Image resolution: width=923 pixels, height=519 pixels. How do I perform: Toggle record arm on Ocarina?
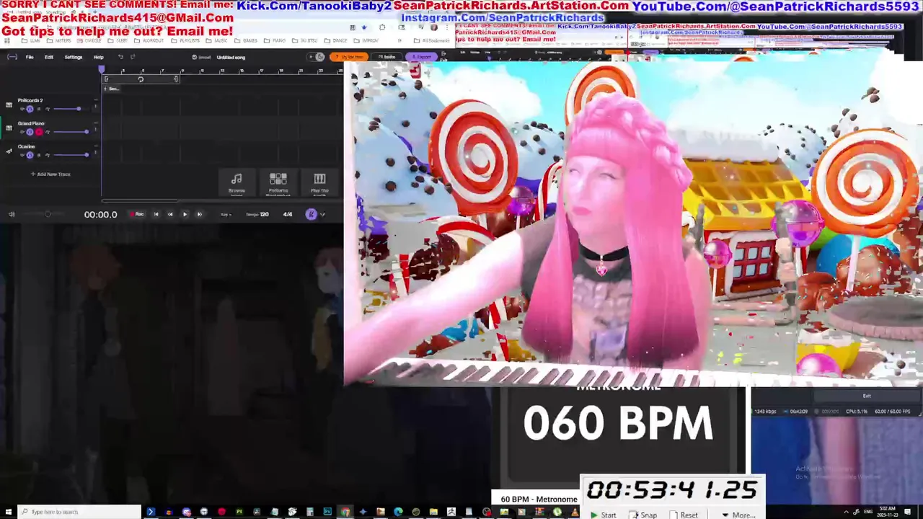pos(39,155)
